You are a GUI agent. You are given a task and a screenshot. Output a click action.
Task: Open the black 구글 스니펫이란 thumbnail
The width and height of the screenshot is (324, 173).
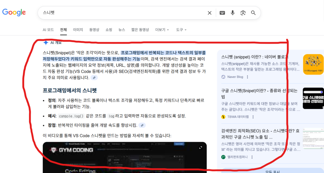[x=313, y=98]
